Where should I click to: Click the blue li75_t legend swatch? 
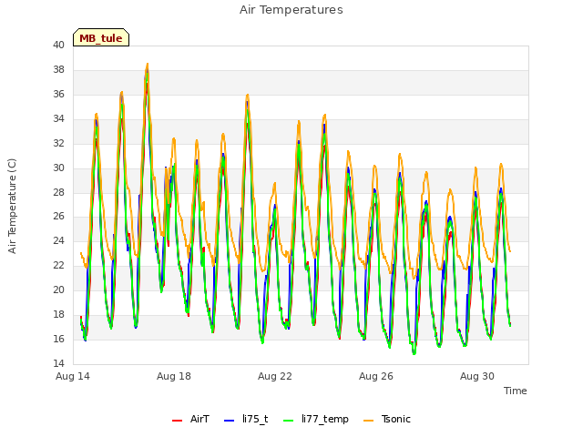(x=230, y=421)
